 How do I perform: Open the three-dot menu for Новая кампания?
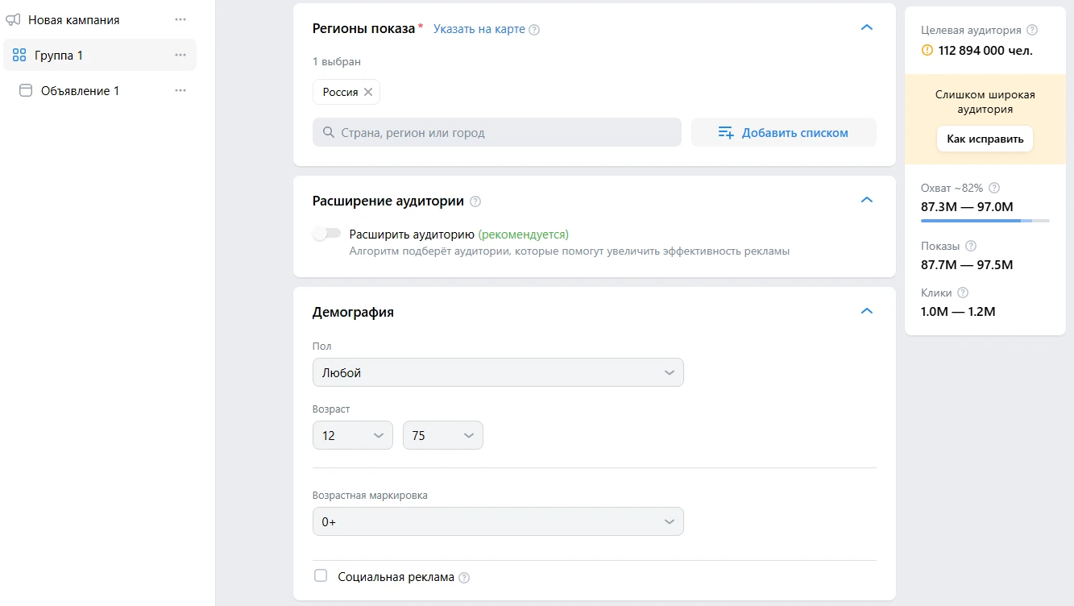click(x=180, y=20)
